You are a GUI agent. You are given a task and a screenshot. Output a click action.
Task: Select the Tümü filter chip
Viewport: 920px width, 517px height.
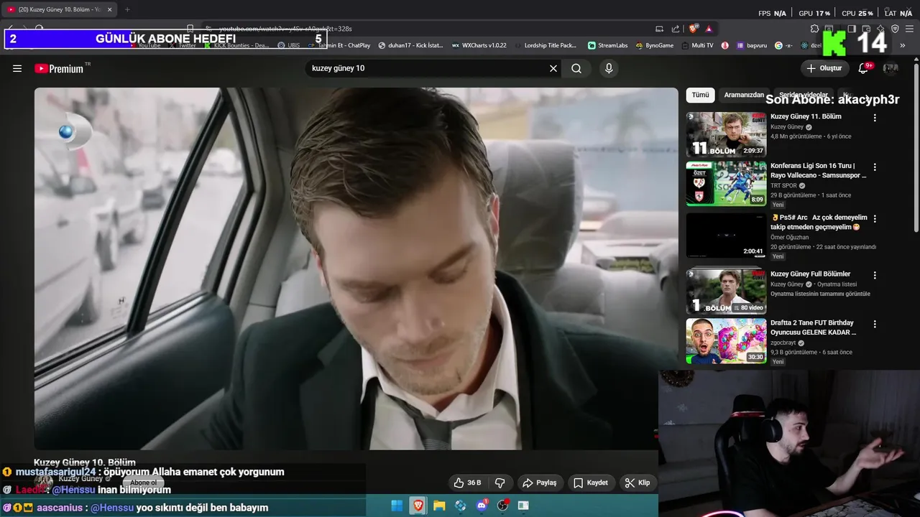(x=700, y=95)
